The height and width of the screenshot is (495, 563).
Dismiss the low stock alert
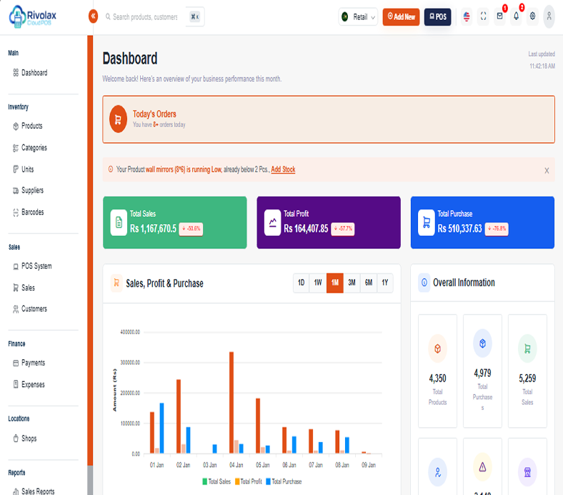(x=547, y=170)
